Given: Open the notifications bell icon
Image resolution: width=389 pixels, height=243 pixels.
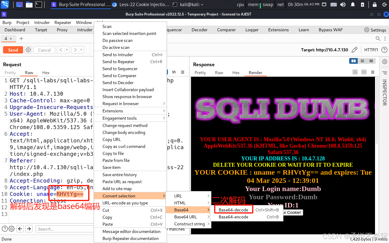Looking at the screenshot, I should [353, 5].
